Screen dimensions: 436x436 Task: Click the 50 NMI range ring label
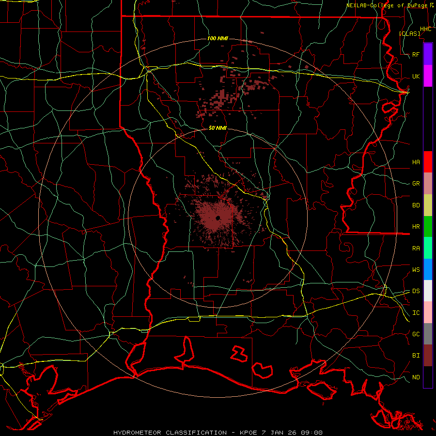point(218,128)
